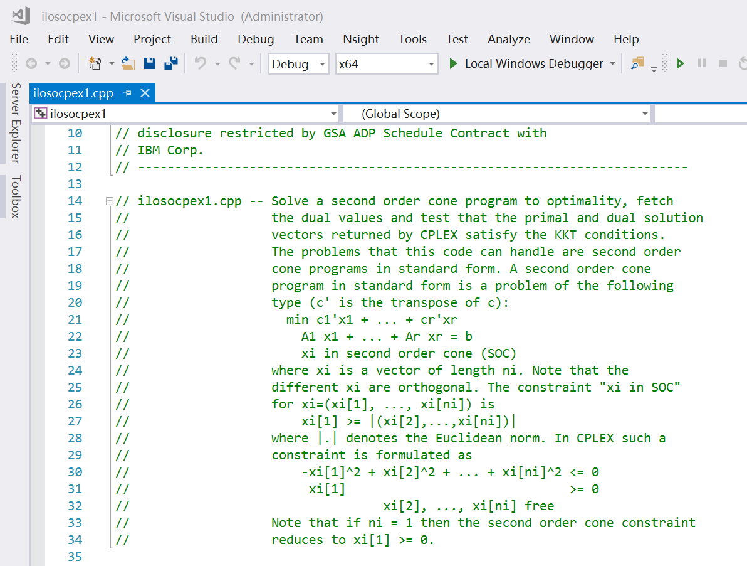Click 'reduces to xi[1] >= 0.' comment line
The width and height of the screenshot is (747, 566).
(x=353, y=540)
